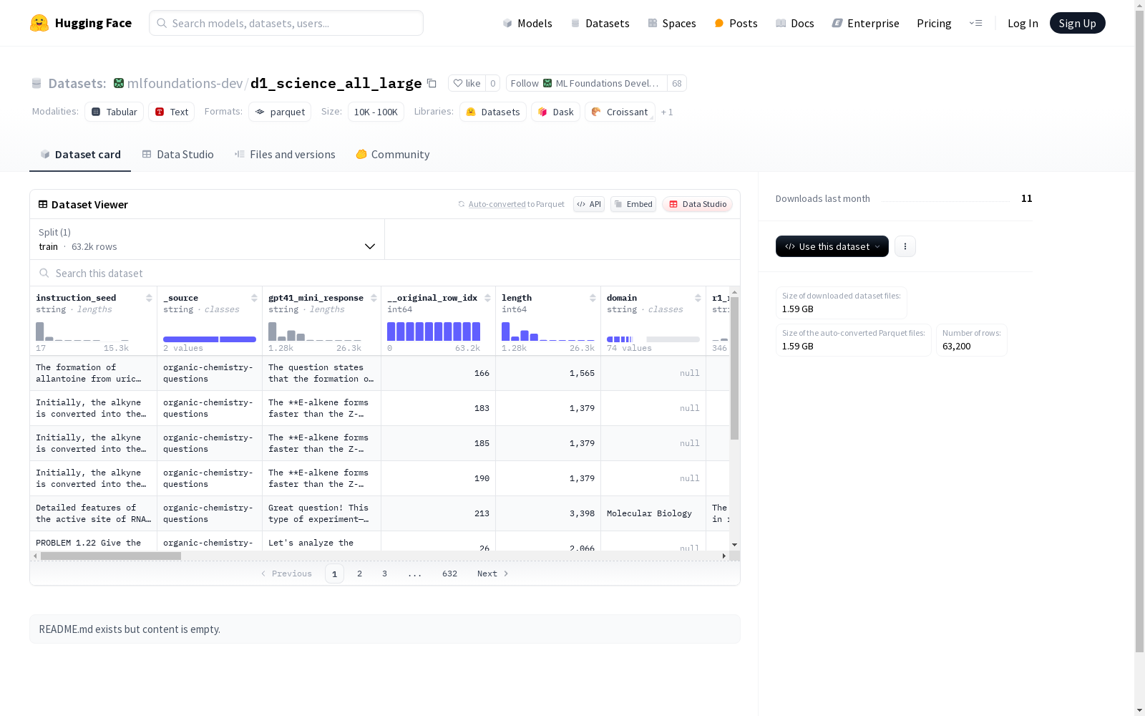Go to Spaces in the navigation

pos(672,23)
